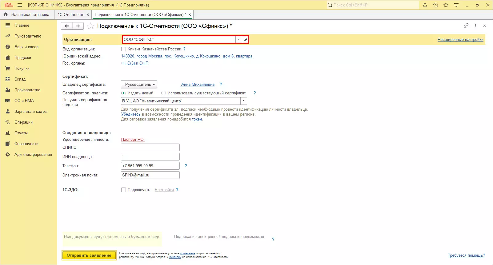This screenshot has width=493, height=265.
Task: Expand the Организация dropdown arrow
Action: (238, 39)
